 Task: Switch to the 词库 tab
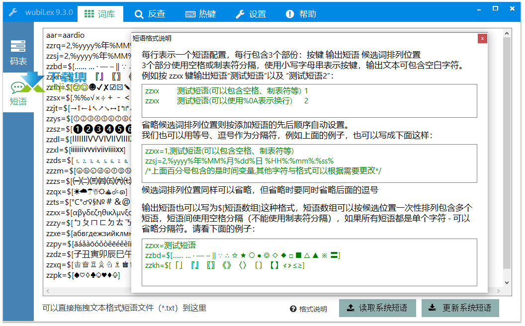pos(100,14)
